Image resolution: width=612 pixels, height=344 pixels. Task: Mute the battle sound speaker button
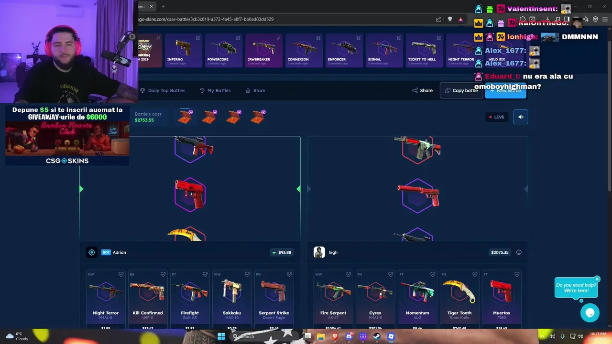click(521, 117)
